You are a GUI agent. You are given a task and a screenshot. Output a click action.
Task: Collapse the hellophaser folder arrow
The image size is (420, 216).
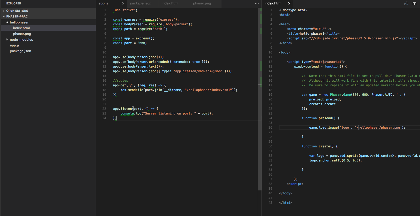pyautogui.click(x=7, y=22)
